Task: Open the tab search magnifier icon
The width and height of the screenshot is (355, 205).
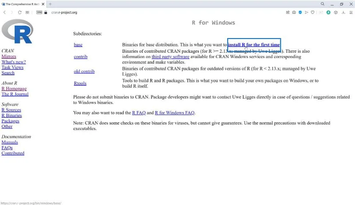Action: tap(323, 4)
